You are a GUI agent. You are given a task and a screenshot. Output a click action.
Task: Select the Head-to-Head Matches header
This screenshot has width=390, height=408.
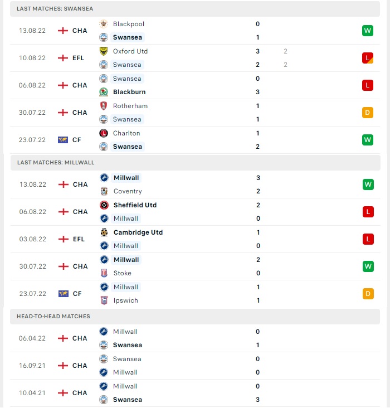tap(195, 317)
